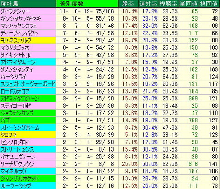Click 複勝率 62.5% in リーチザクラウン row

[x=170, y=164]
